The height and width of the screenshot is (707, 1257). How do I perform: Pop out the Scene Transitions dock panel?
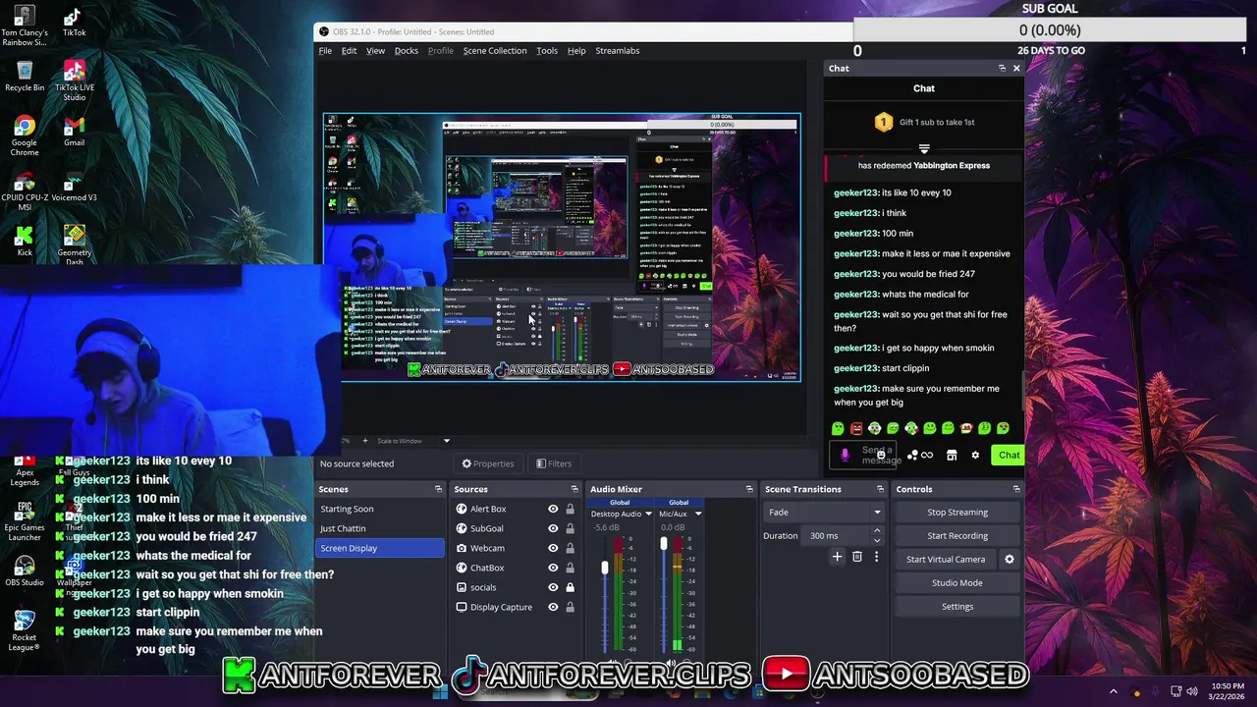point(880,489)
